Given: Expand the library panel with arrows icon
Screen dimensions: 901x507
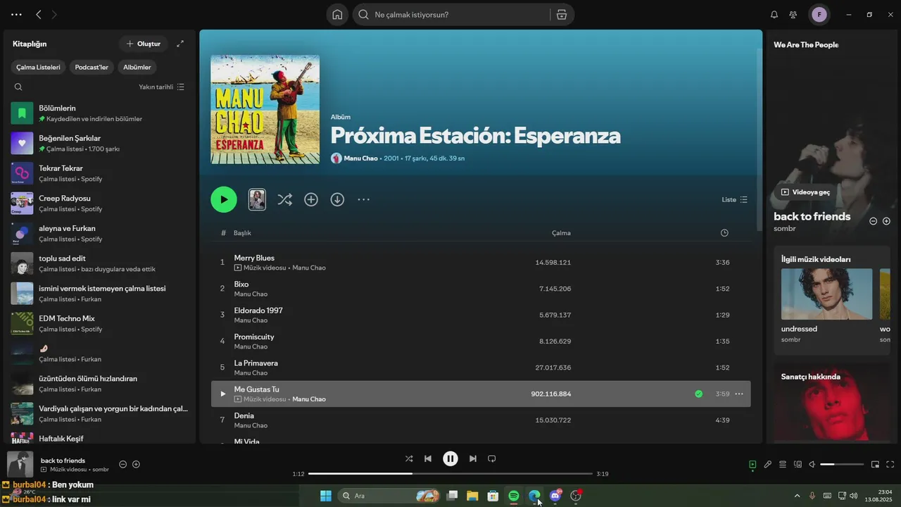Looking at the screenshot, I should tap(180, 44).
